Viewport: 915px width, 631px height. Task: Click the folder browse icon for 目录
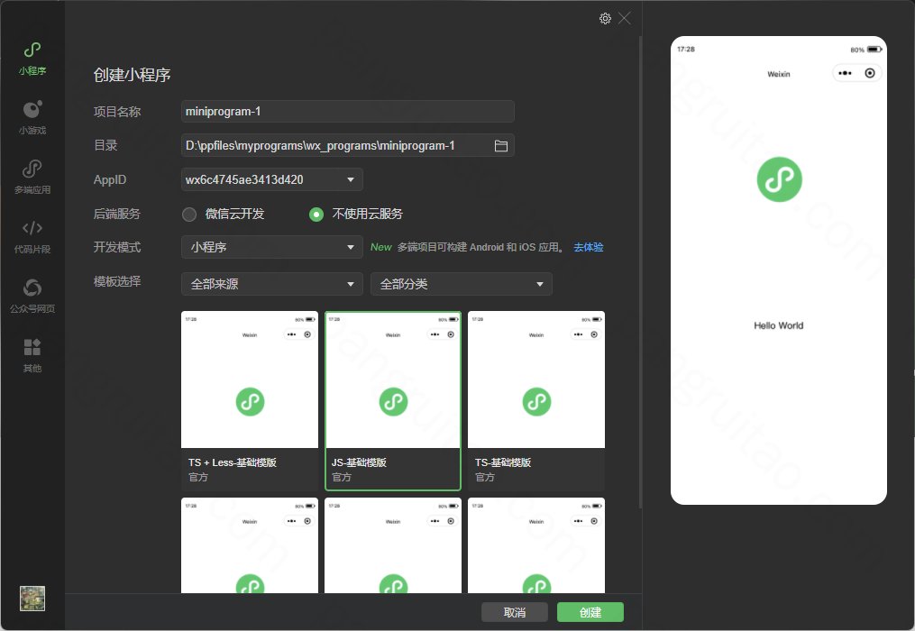point(501,145)
